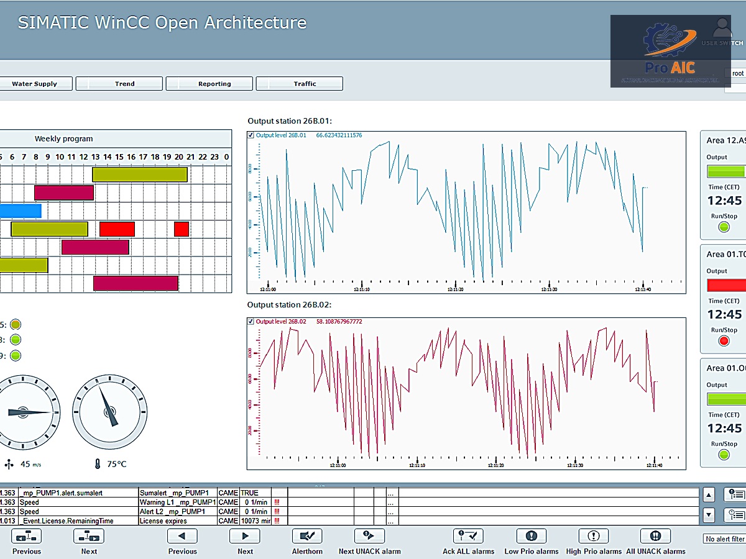Show High Prio alarms
This screenshot has width=746, height=559.
[x=594, y=535]
